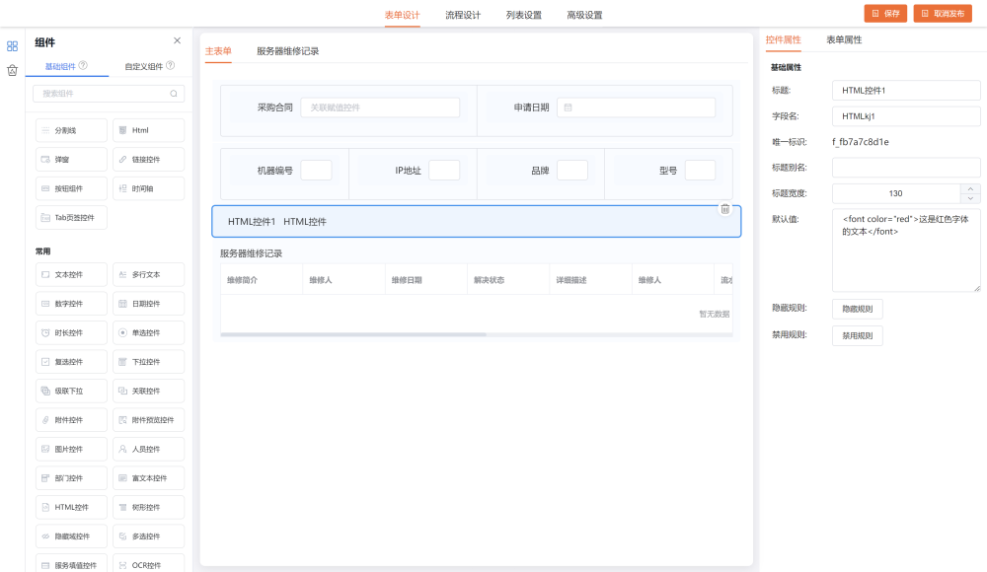This screenshot has width=987, height=572.
Task: Decrease the 标题宽度 value with down arrow
Action: [x=970, y=198]
